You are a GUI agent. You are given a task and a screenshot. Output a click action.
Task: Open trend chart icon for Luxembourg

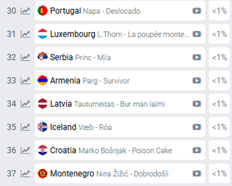[x=25, y=34]
